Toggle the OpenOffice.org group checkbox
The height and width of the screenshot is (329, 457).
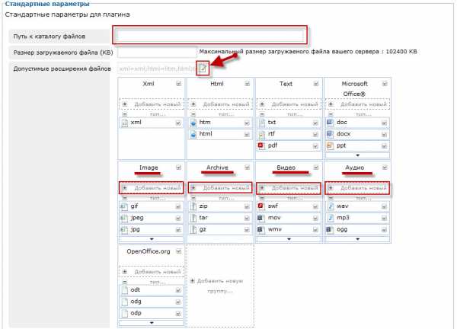178,251
